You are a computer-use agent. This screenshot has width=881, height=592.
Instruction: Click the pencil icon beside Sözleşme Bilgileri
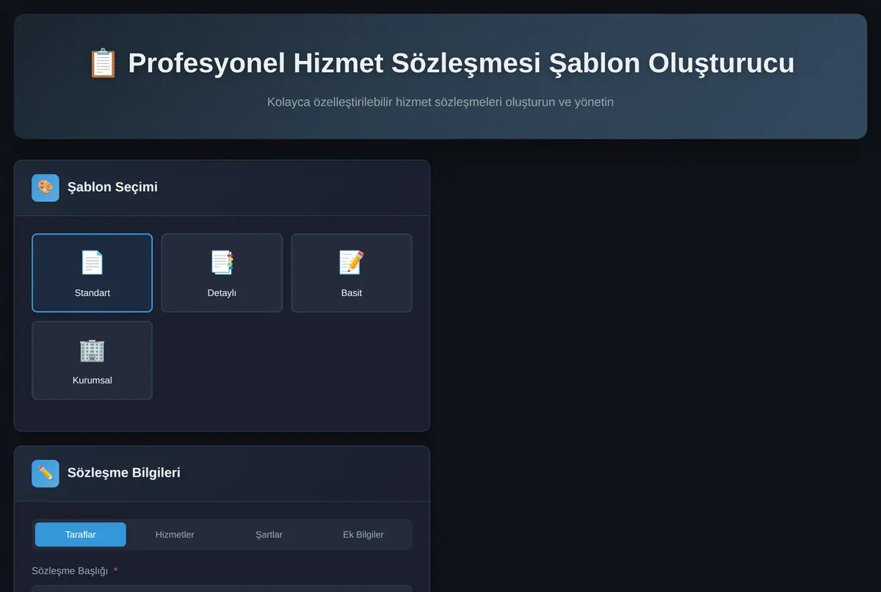coord(46,474)
